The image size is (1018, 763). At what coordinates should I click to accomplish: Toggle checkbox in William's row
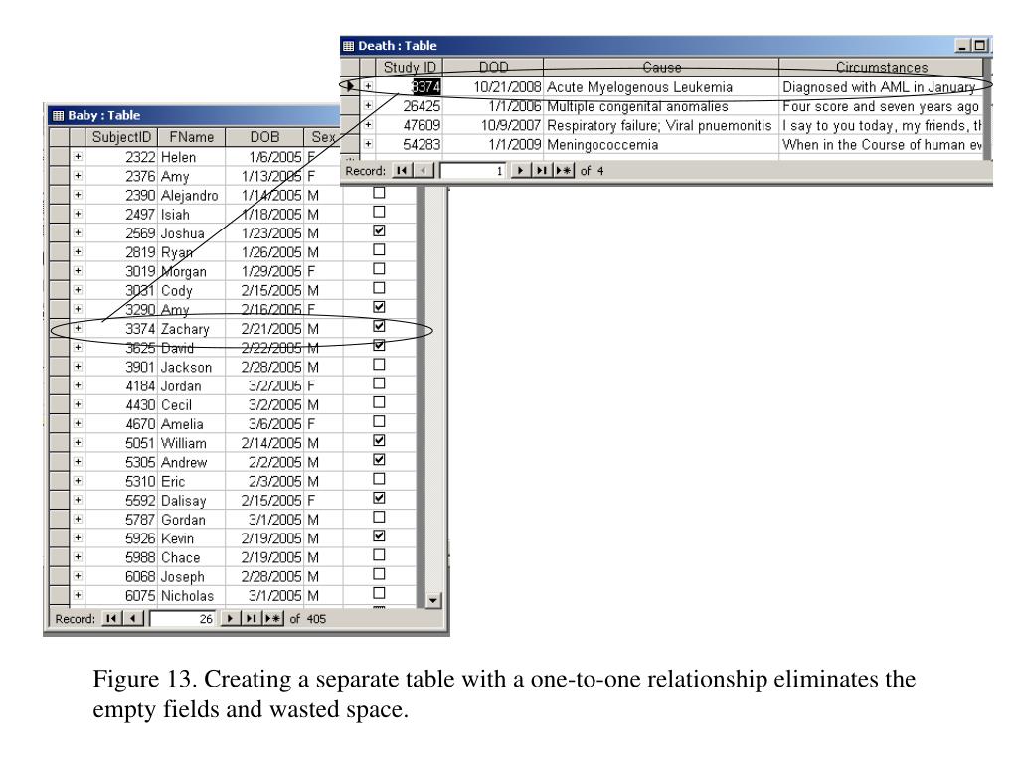pos(379,440)
